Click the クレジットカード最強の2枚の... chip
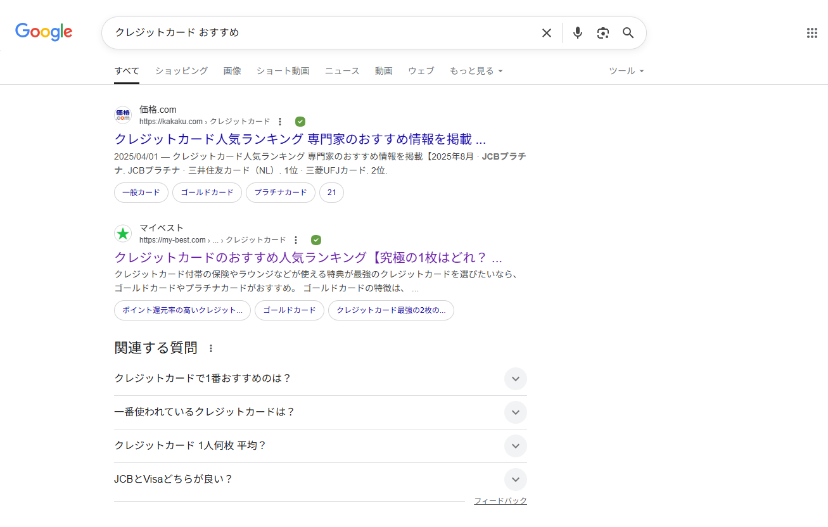 point(391,310)
